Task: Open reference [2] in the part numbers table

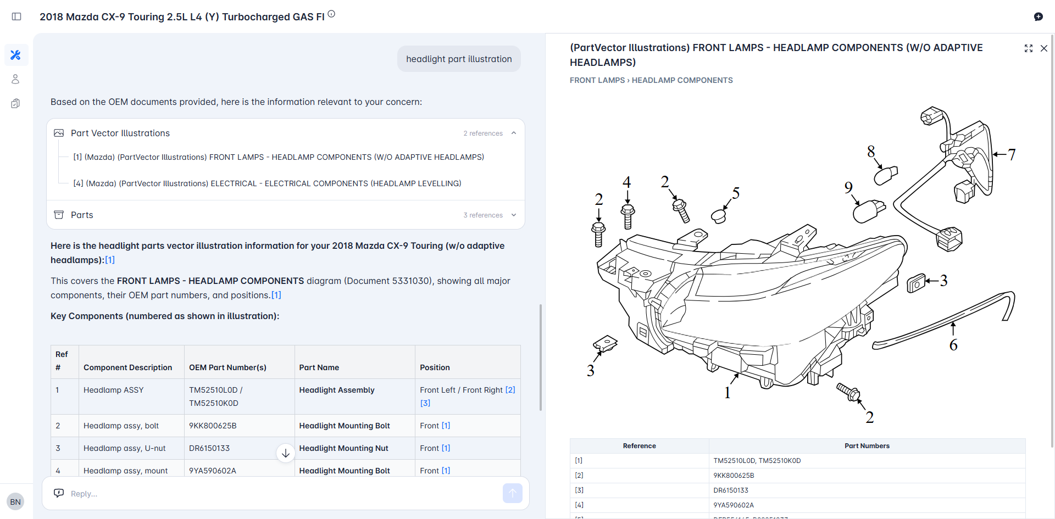Action: (579, 475)
